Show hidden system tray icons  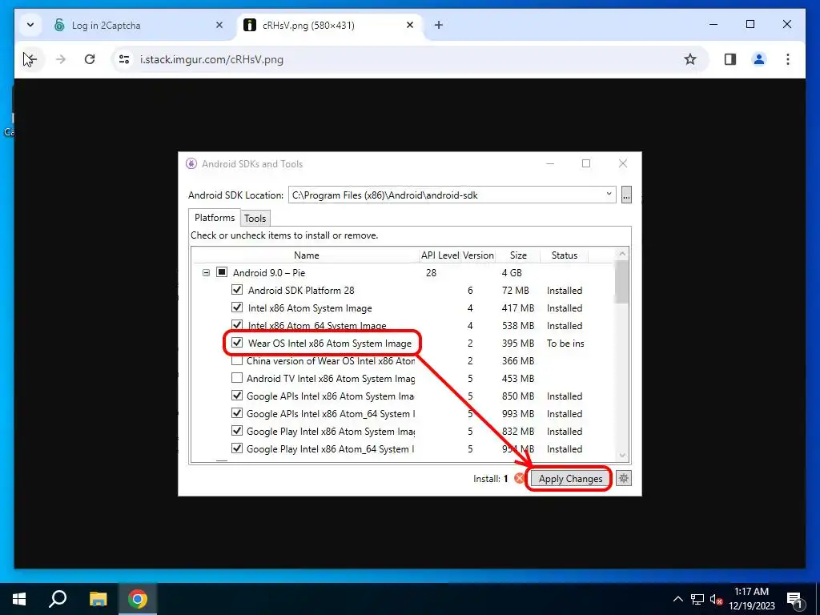[x=677, y=599]
